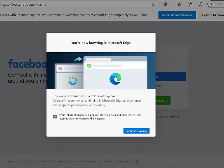Click the star icon in the address bar

pos(153,4)
